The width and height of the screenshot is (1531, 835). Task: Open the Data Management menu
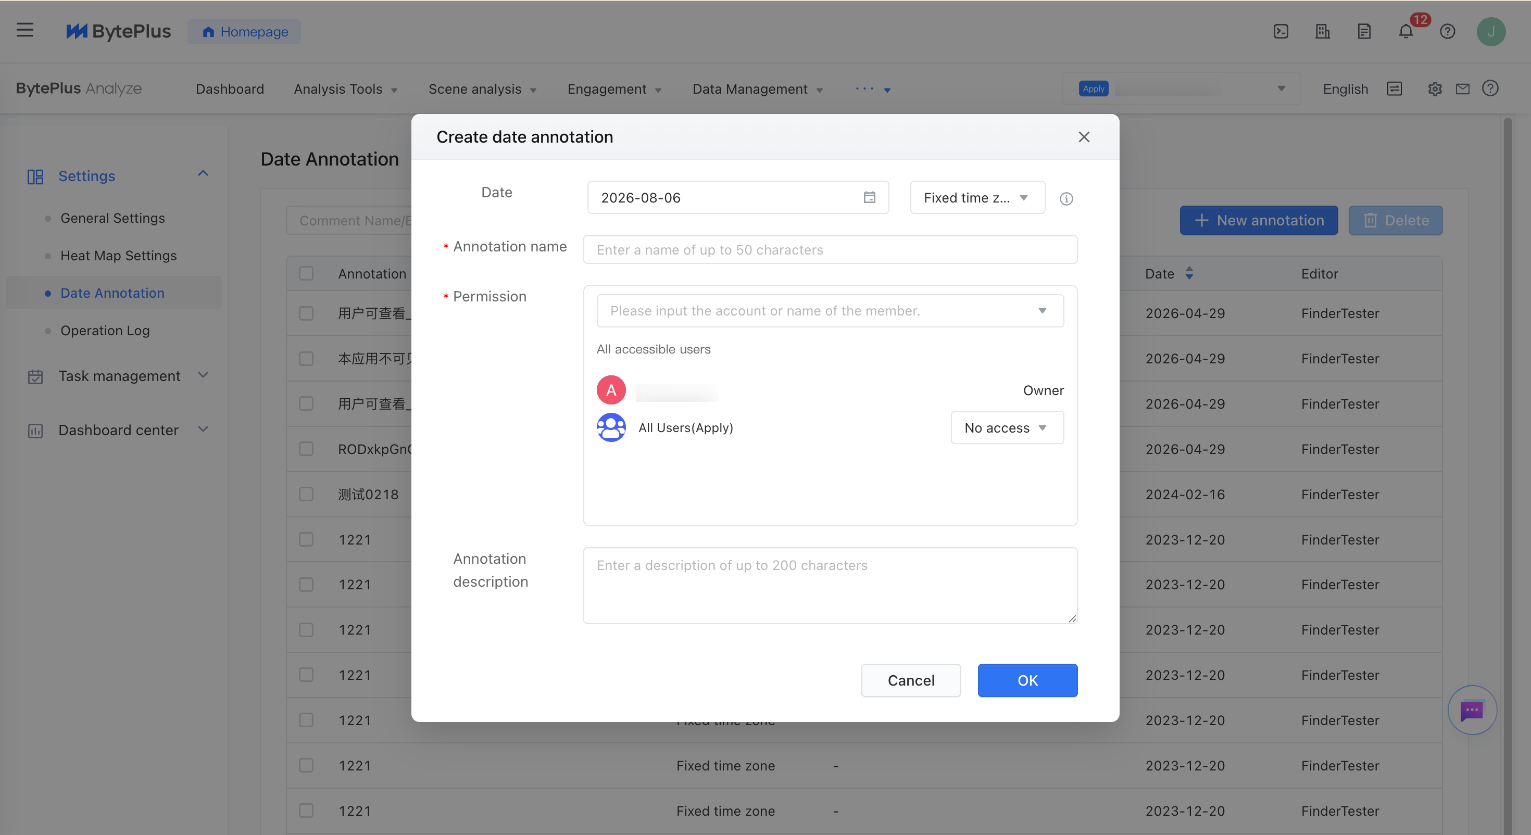click(x=757, y=89)
